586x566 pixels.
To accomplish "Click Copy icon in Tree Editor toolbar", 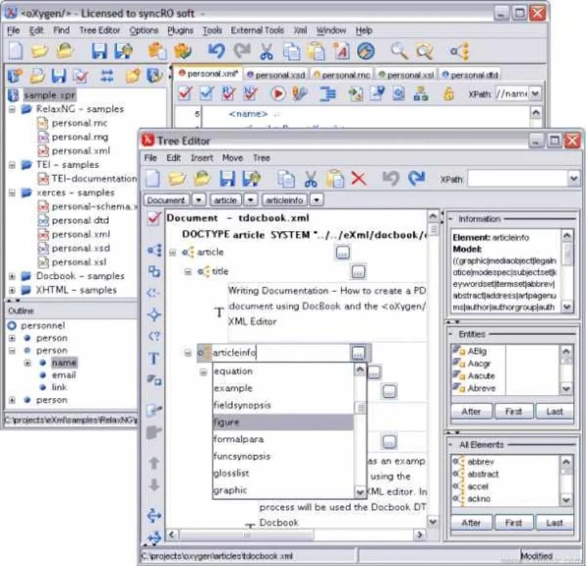I will pyautogui.click(x=286, y=179).
